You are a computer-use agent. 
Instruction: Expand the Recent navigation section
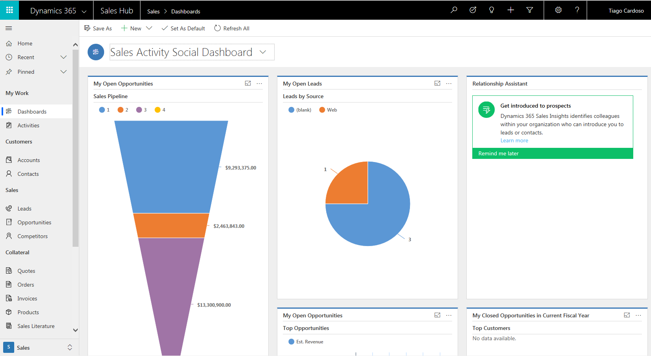click(63, 57)
